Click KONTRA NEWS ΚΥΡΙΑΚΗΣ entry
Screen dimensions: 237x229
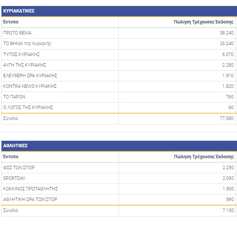point(30,86)
